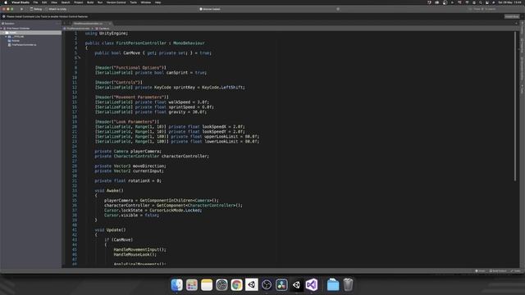Open the Help menu
Viewport: 525px width, 295px height.
tap(157, 2)
